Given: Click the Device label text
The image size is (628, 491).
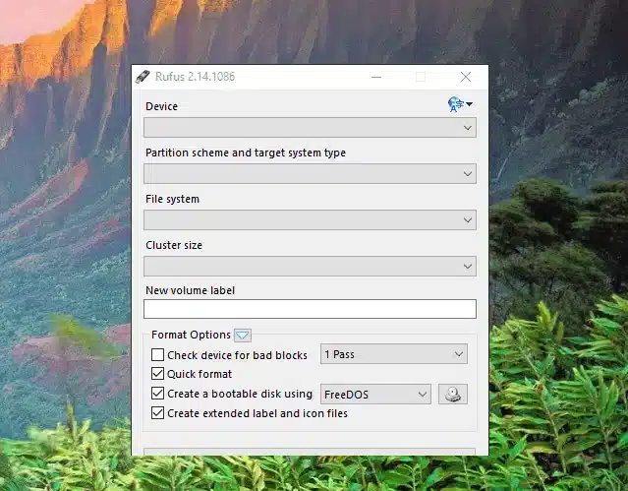Looking at the screenshot, I should [161, 106].
